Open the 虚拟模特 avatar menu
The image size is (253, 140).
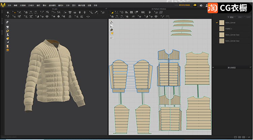[52, 5]
